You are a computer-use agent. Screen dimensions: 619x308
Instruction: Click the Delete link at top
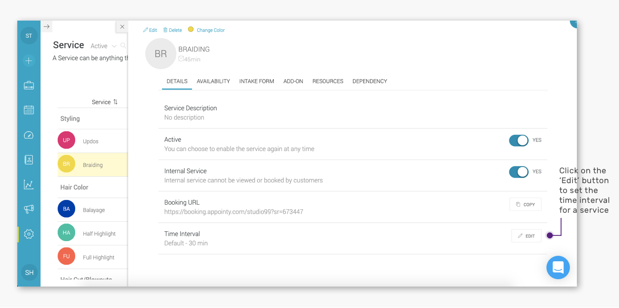point(172,30)
